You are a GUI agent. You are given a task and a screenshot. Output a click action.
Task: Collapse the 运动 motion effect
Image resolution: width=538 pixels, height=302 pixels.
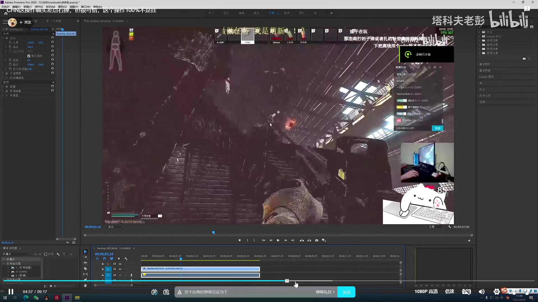tap(3, 38)
